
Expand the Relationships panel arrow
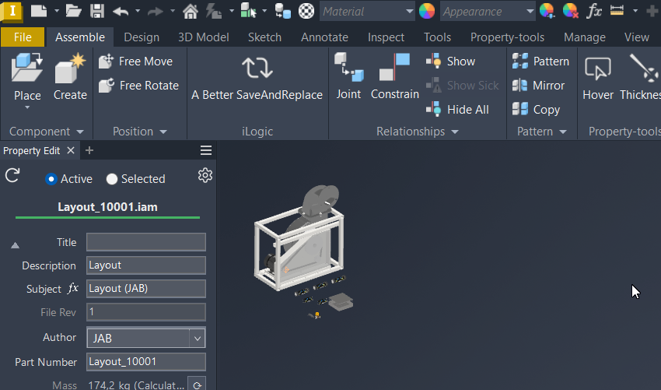pos(455,132)
